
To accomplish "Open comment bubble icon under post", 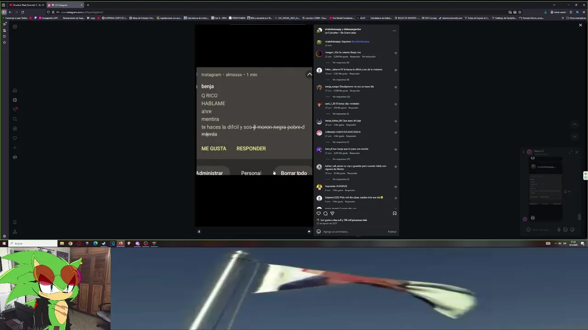I will pos(325,213).
